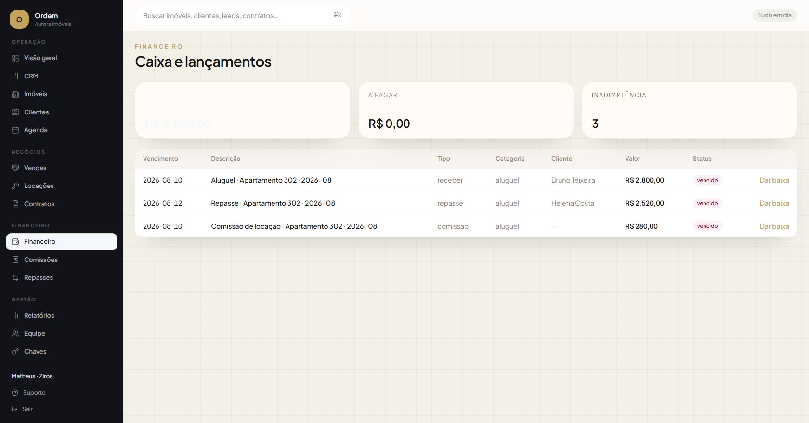This screenshot has height=423, width=809.
Task: Click the R$ 280,00 value cell
Action: [x=641, y=226]
